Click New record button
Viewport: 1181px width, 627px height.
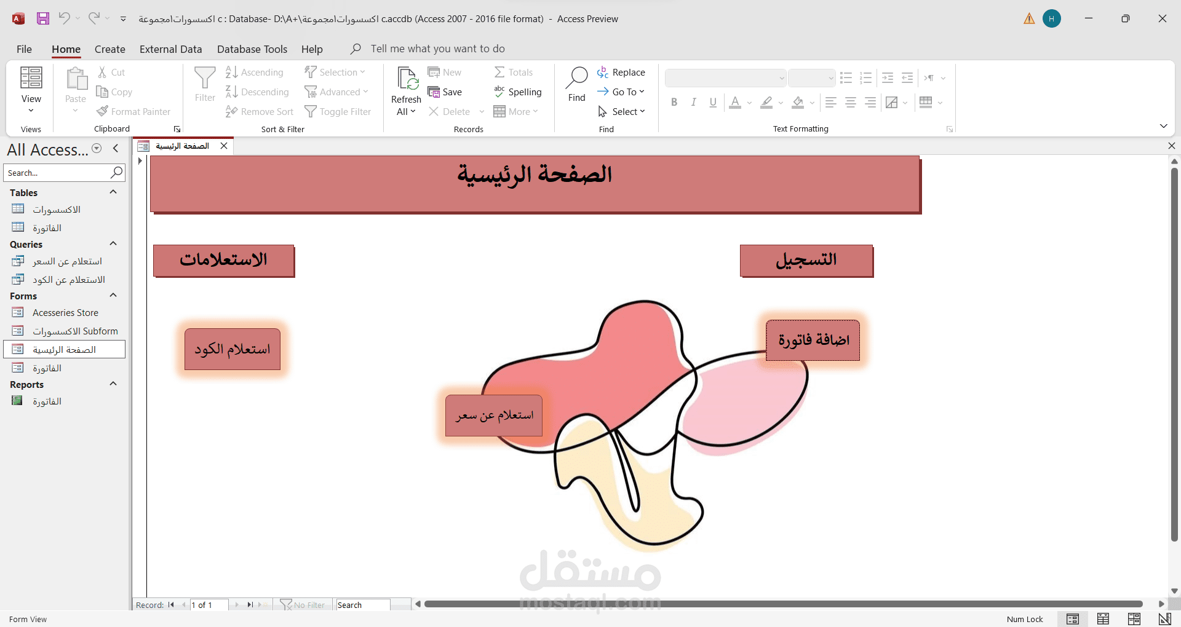[445, 73]
